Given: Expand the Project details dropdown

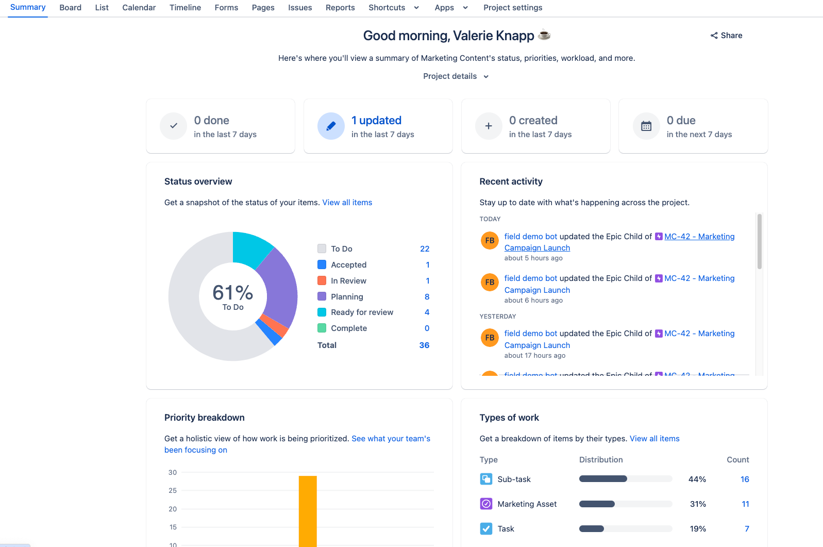Looking at the screenshot, I should click(456, 76).
